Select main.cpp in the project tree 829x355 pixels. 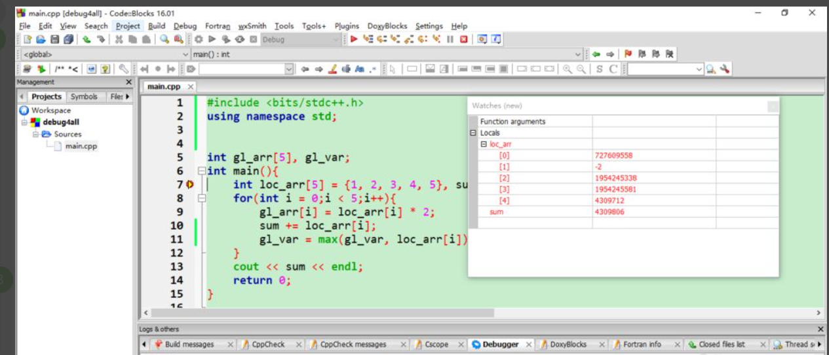81,146
